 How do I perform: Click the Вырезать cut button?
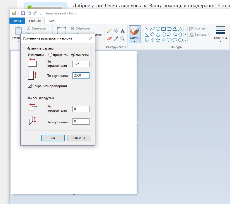(37, 28)
